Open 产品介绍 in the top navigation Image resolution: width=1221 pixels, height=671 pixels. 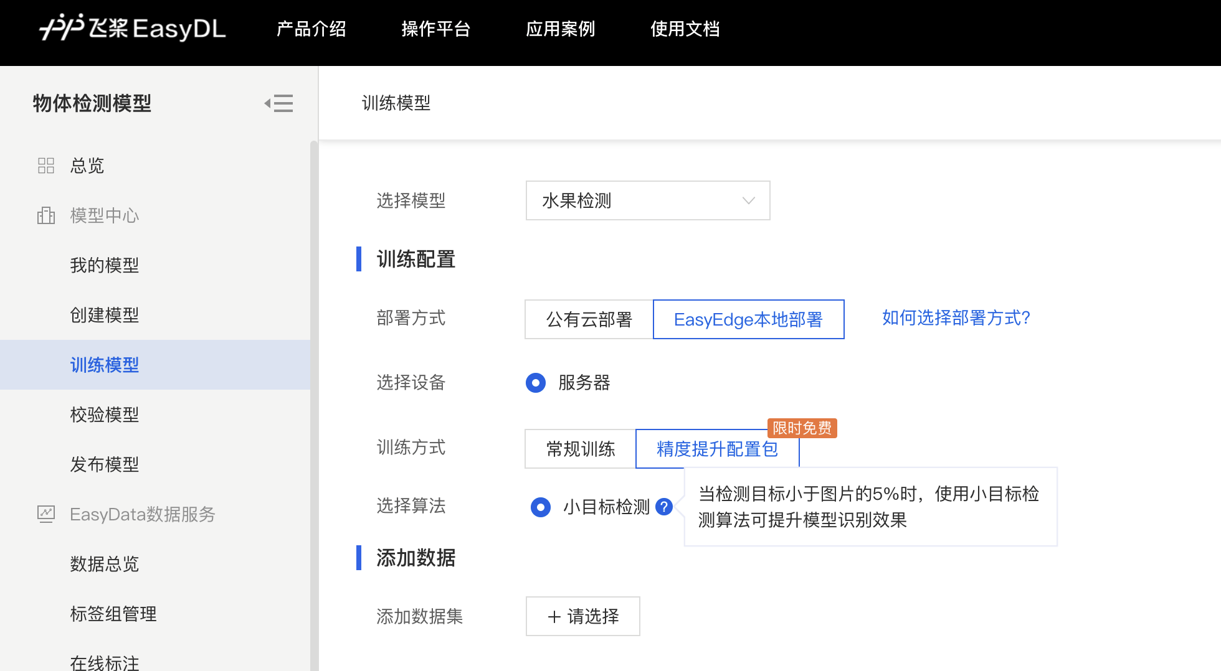click(311, 29)
